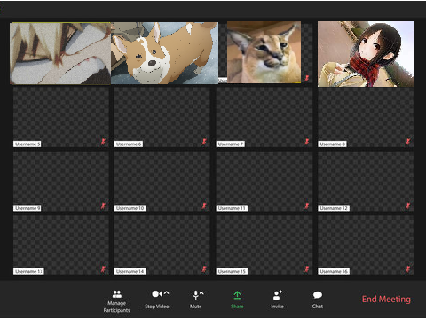The image size is (426, 319).
Task: Click muted mic icon on Username 16 tile
Action: [x=408, y=269]
